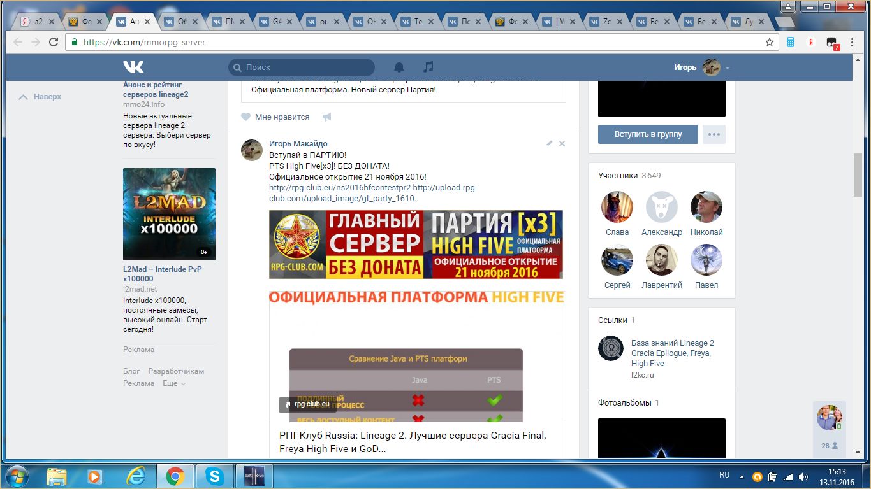Image resolution: width=871 pixels, height=489 pixels.
Task: Click the Yandex extension icon
Action: click(811, 43)
